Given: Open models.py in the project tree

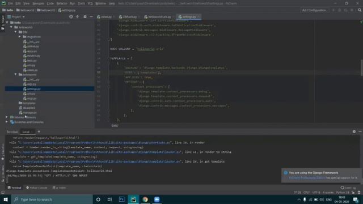Looking at the screenshot, I should point(32,56).
